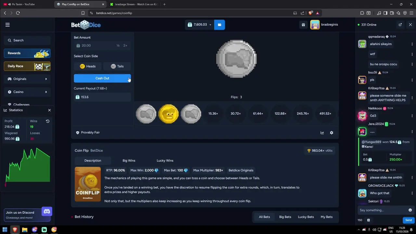416x234 pixels.
Task: Open options for the 'pls' chat message
Action: pos(412,80)
